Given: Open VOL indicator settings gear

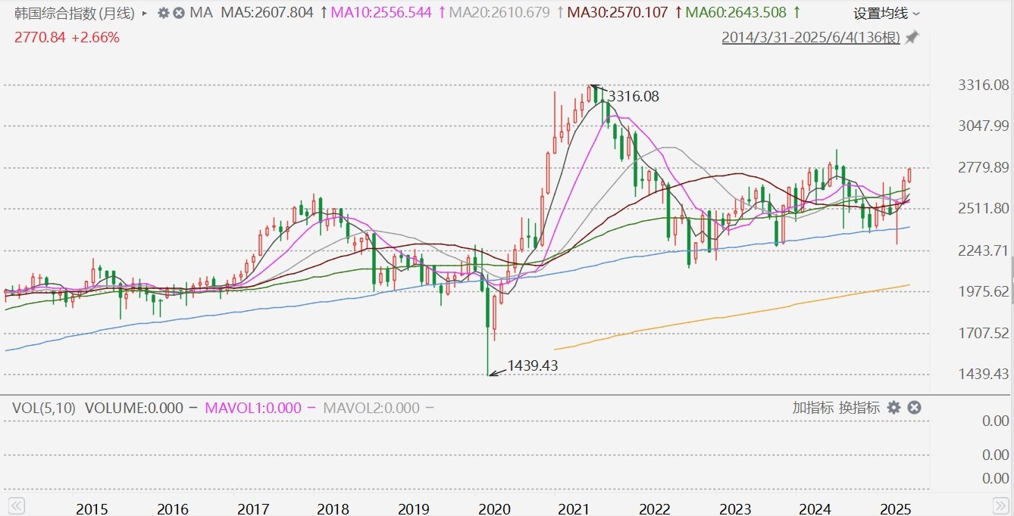Looking at the screenshot, I should 894,408.
